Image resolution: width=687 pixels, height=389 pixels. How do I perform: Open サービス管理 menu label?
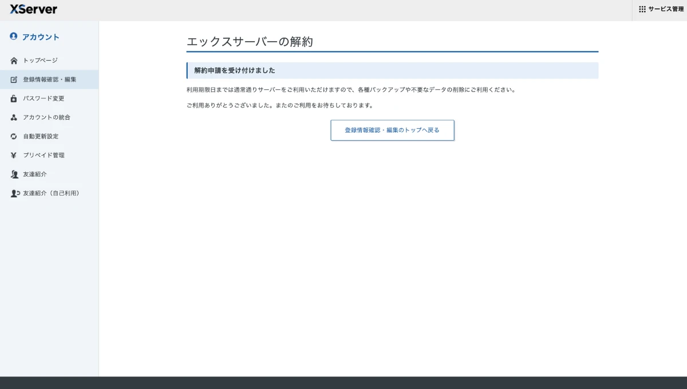666,9
